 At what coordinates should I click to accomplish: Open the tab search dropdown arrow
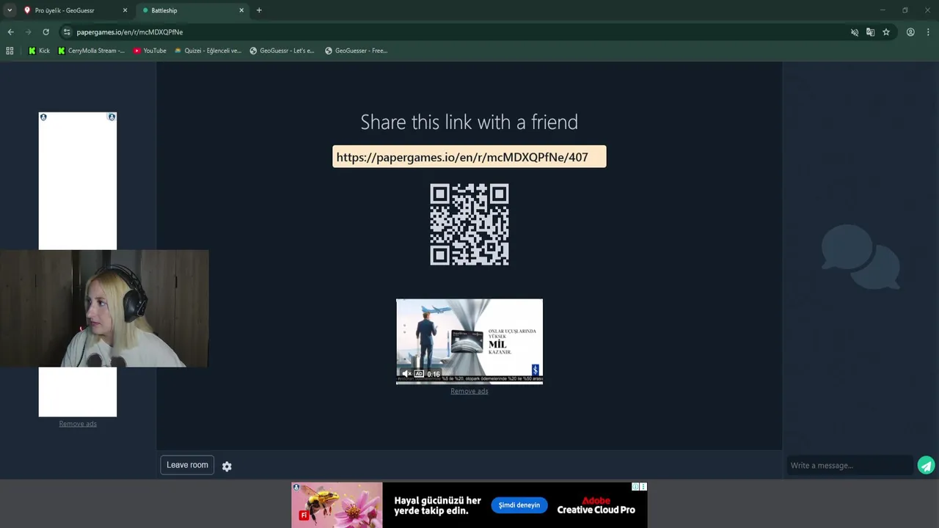[10, 10]
